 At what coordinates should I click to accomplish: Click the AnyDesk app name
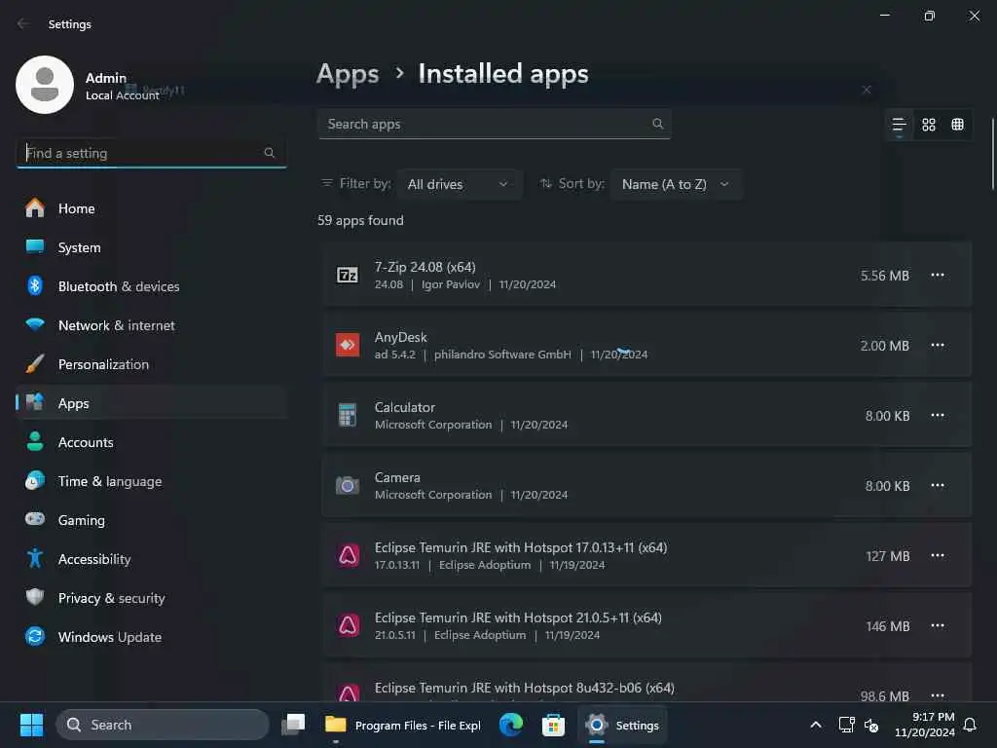coord(400,337)
